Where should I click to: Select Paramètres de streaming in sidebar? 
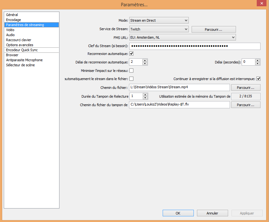31,25
